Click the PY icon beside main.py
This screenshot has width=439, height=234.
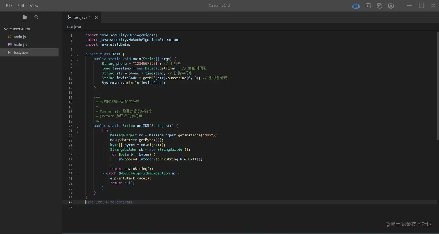10,45
